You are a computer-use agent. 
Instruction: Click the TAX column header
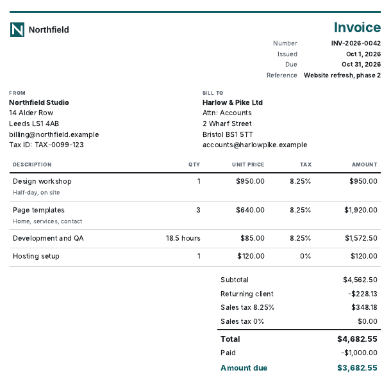coord(306,164)
